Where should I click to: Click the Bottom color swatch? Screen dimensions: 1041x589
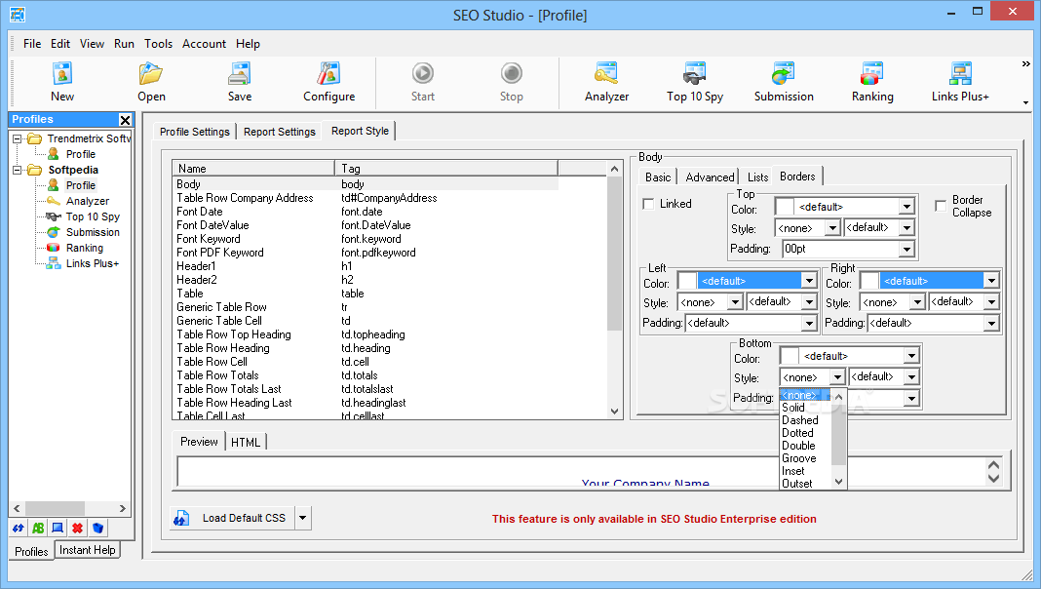pyautogui.click(x=790, y=356)
